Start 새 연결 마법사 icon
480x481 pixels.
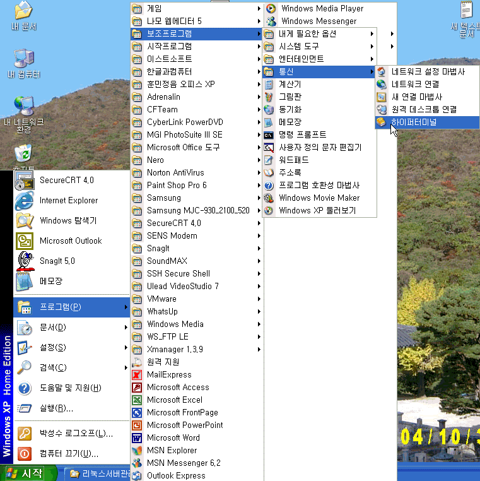pos(382,97)
